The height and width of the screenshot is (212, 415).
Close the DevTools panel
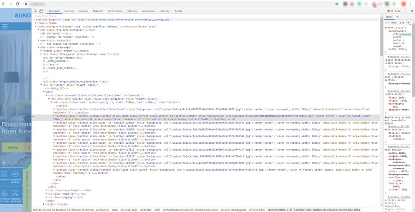[412, 11]
